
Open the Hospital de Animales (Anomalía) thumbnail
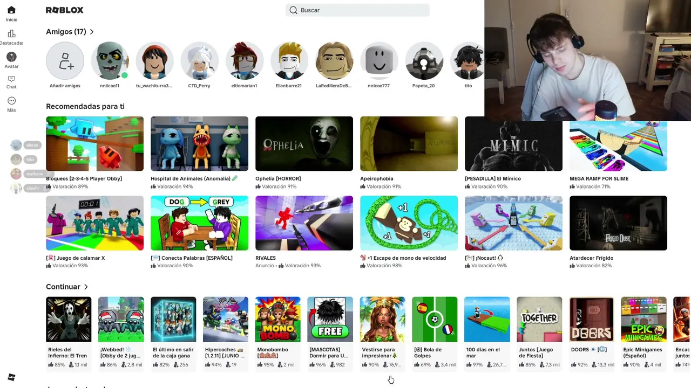coord(199,144)
